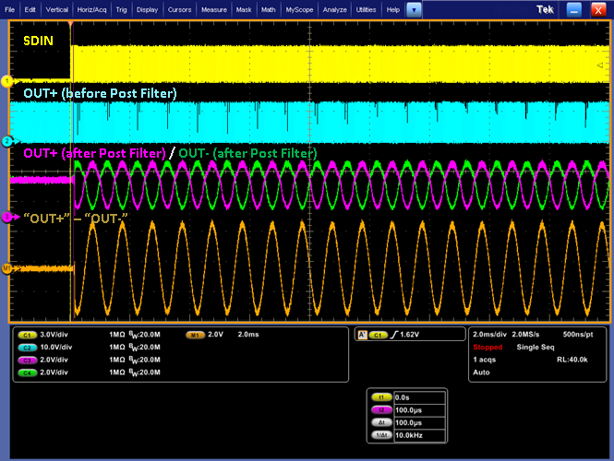Image resolution: width=614 pixels, height=461 pixels.
Task: Select the C4 channel badge in readout
Action: (26, 372)
